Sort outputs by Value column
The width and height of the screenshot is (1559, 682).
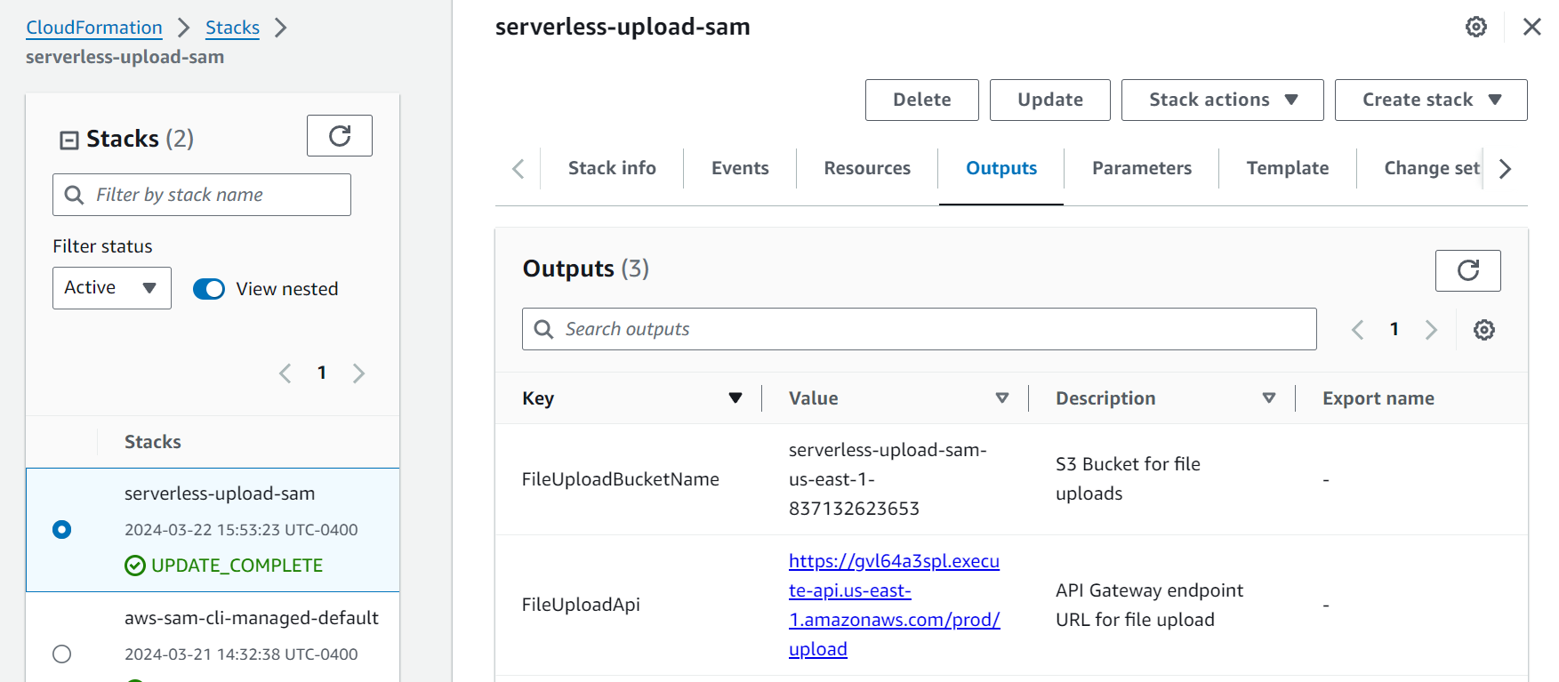[1002, 398]
